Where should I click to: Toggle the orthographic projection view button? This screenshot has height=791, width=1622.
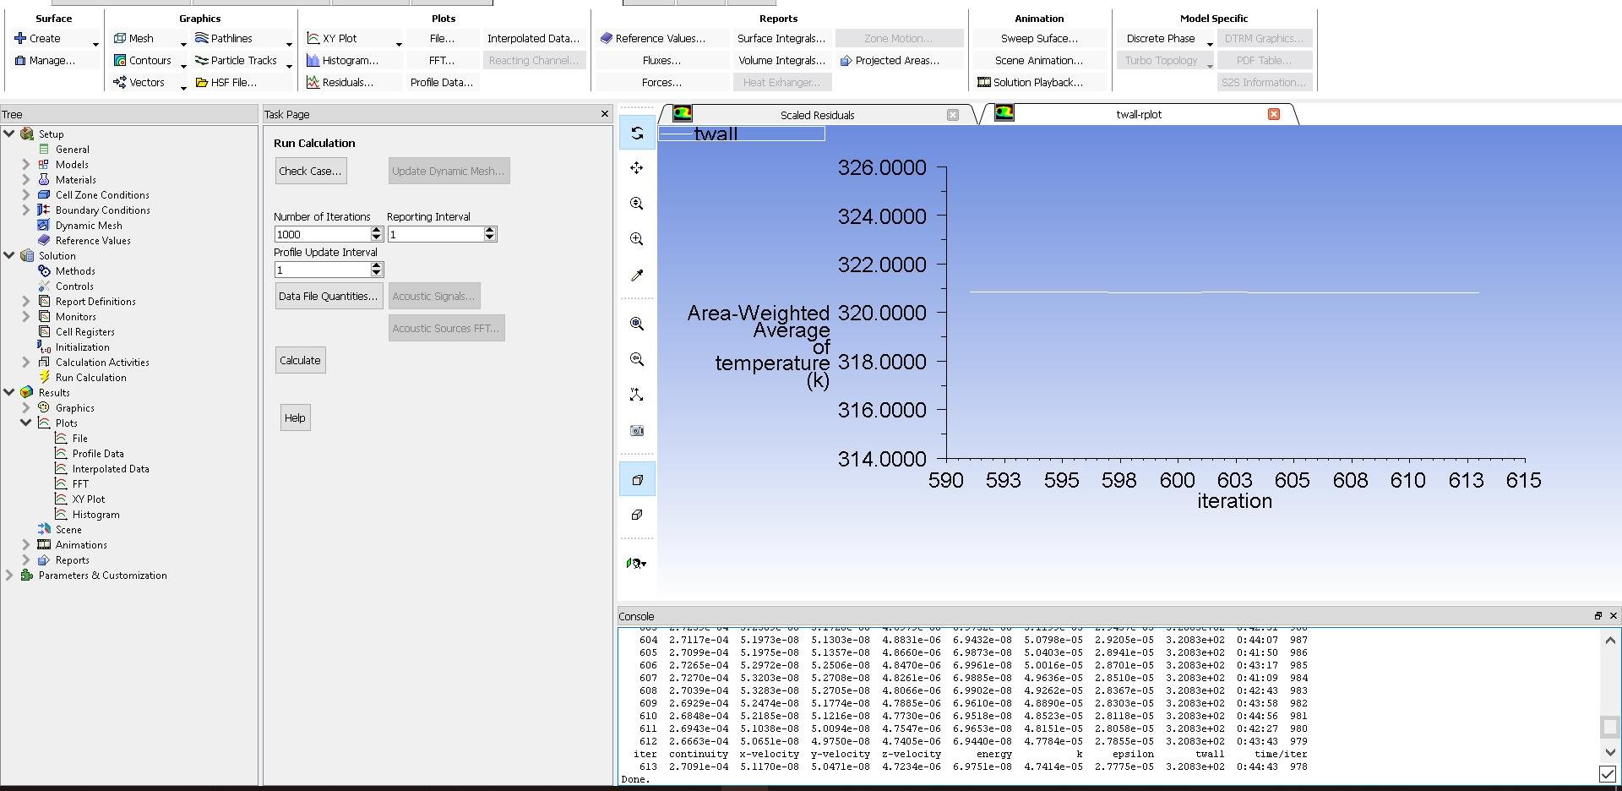pyautogui.click(x=637, y=515)
